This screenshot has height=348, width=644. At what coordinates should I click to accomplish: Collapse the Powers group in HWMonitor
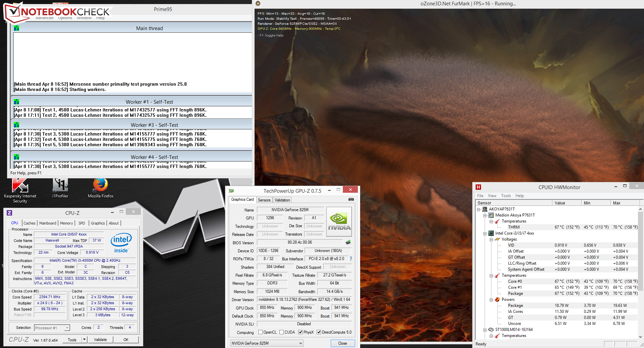point(491,300)
